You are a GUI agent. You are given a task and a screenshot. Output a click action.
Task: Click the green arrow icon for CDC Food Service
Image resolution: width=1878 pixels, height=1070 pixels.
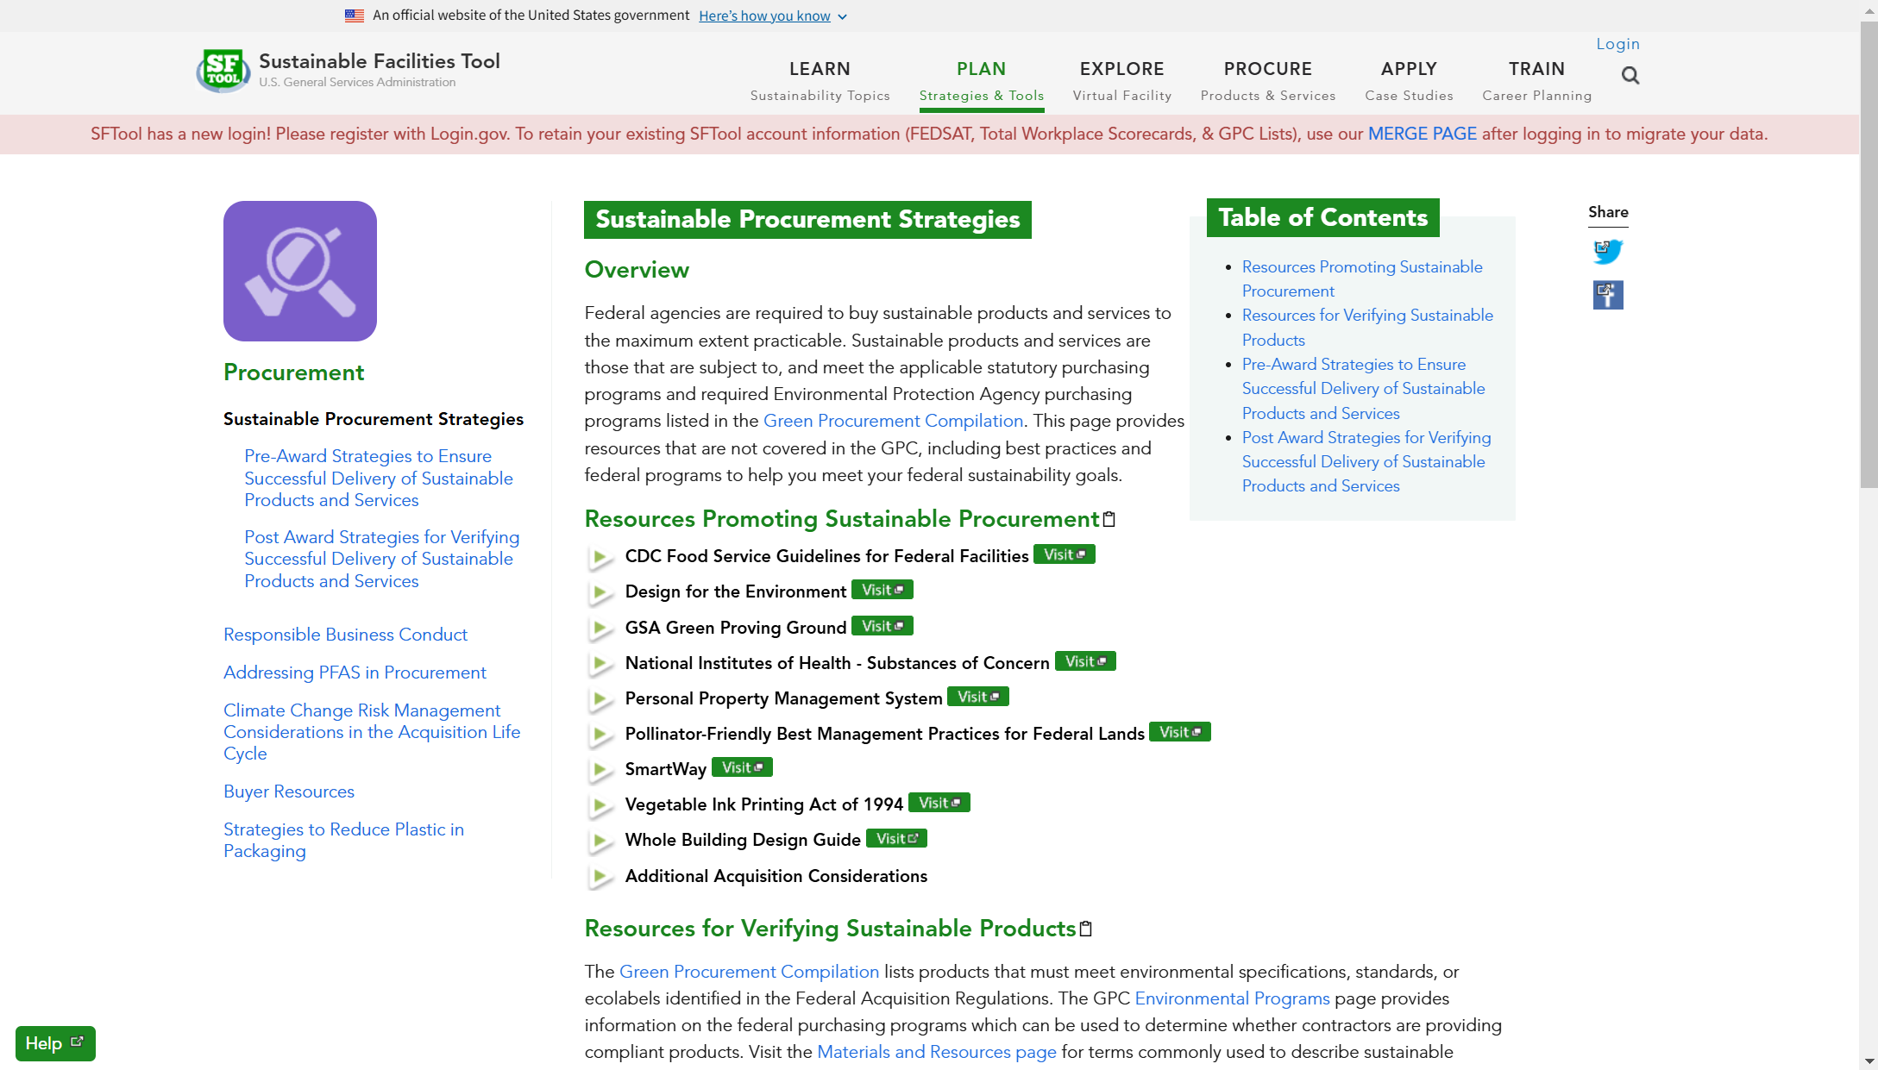600,557
